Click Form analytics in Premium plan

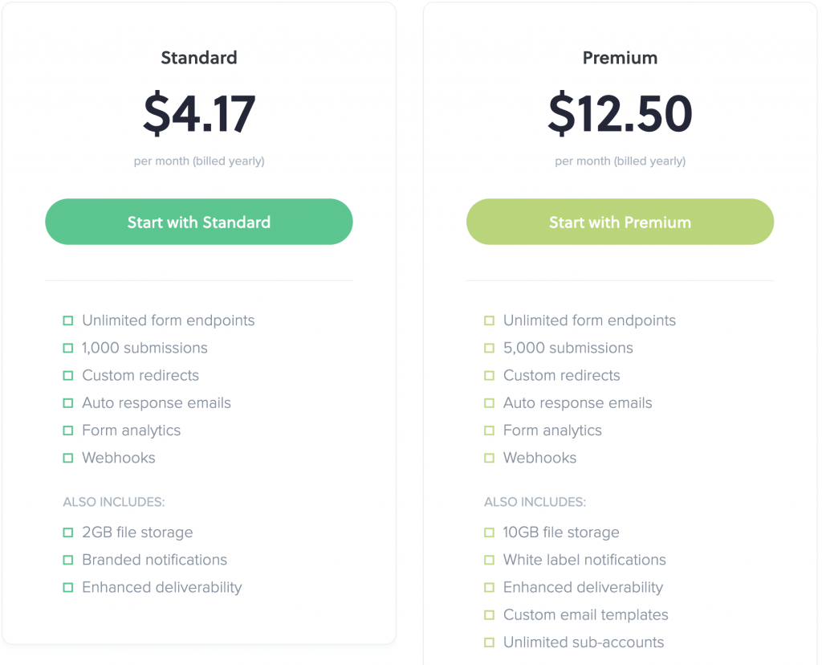click(552, 430)
